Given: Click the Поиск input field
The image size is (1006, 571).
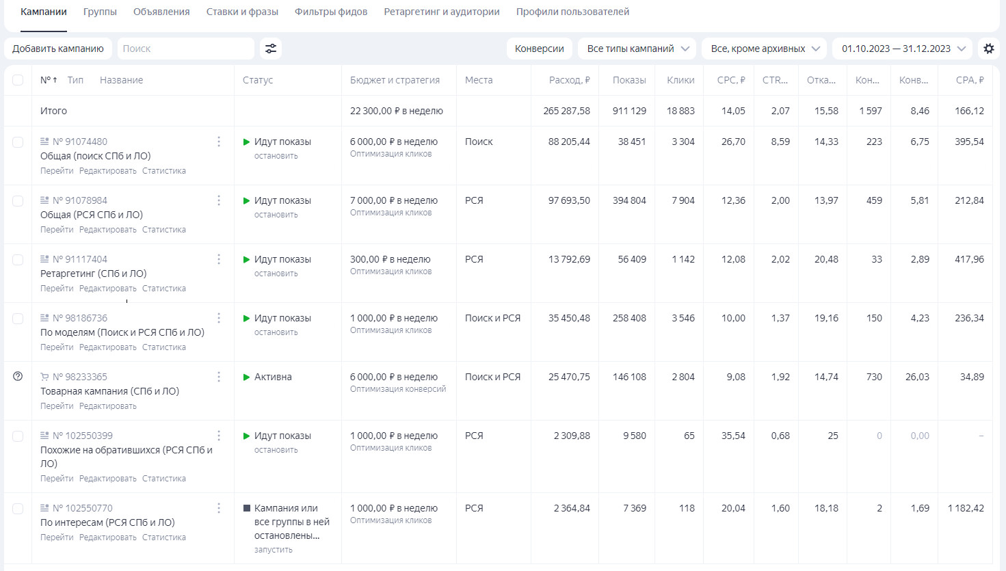Looking at the screenshot, I should pos(185,49).
